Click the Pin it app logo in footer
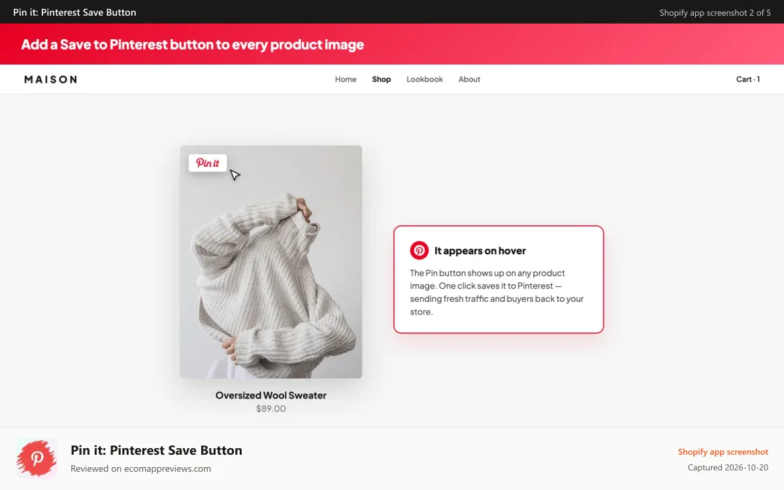 pyautogui.click(x=37, y=459)
